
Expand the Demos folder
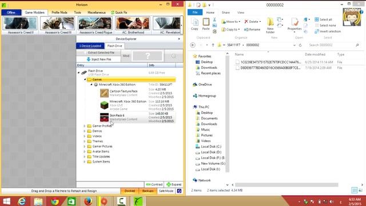[x=85, y=131]
